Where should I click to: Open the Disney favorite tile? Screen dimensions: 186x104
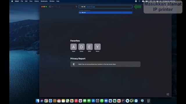81,47
